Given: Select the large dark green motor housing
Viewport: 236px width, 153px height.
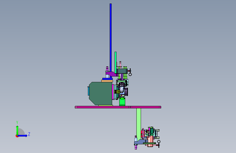Looking at the screenshot, I should pyautogui.click(x=101, y=93).
